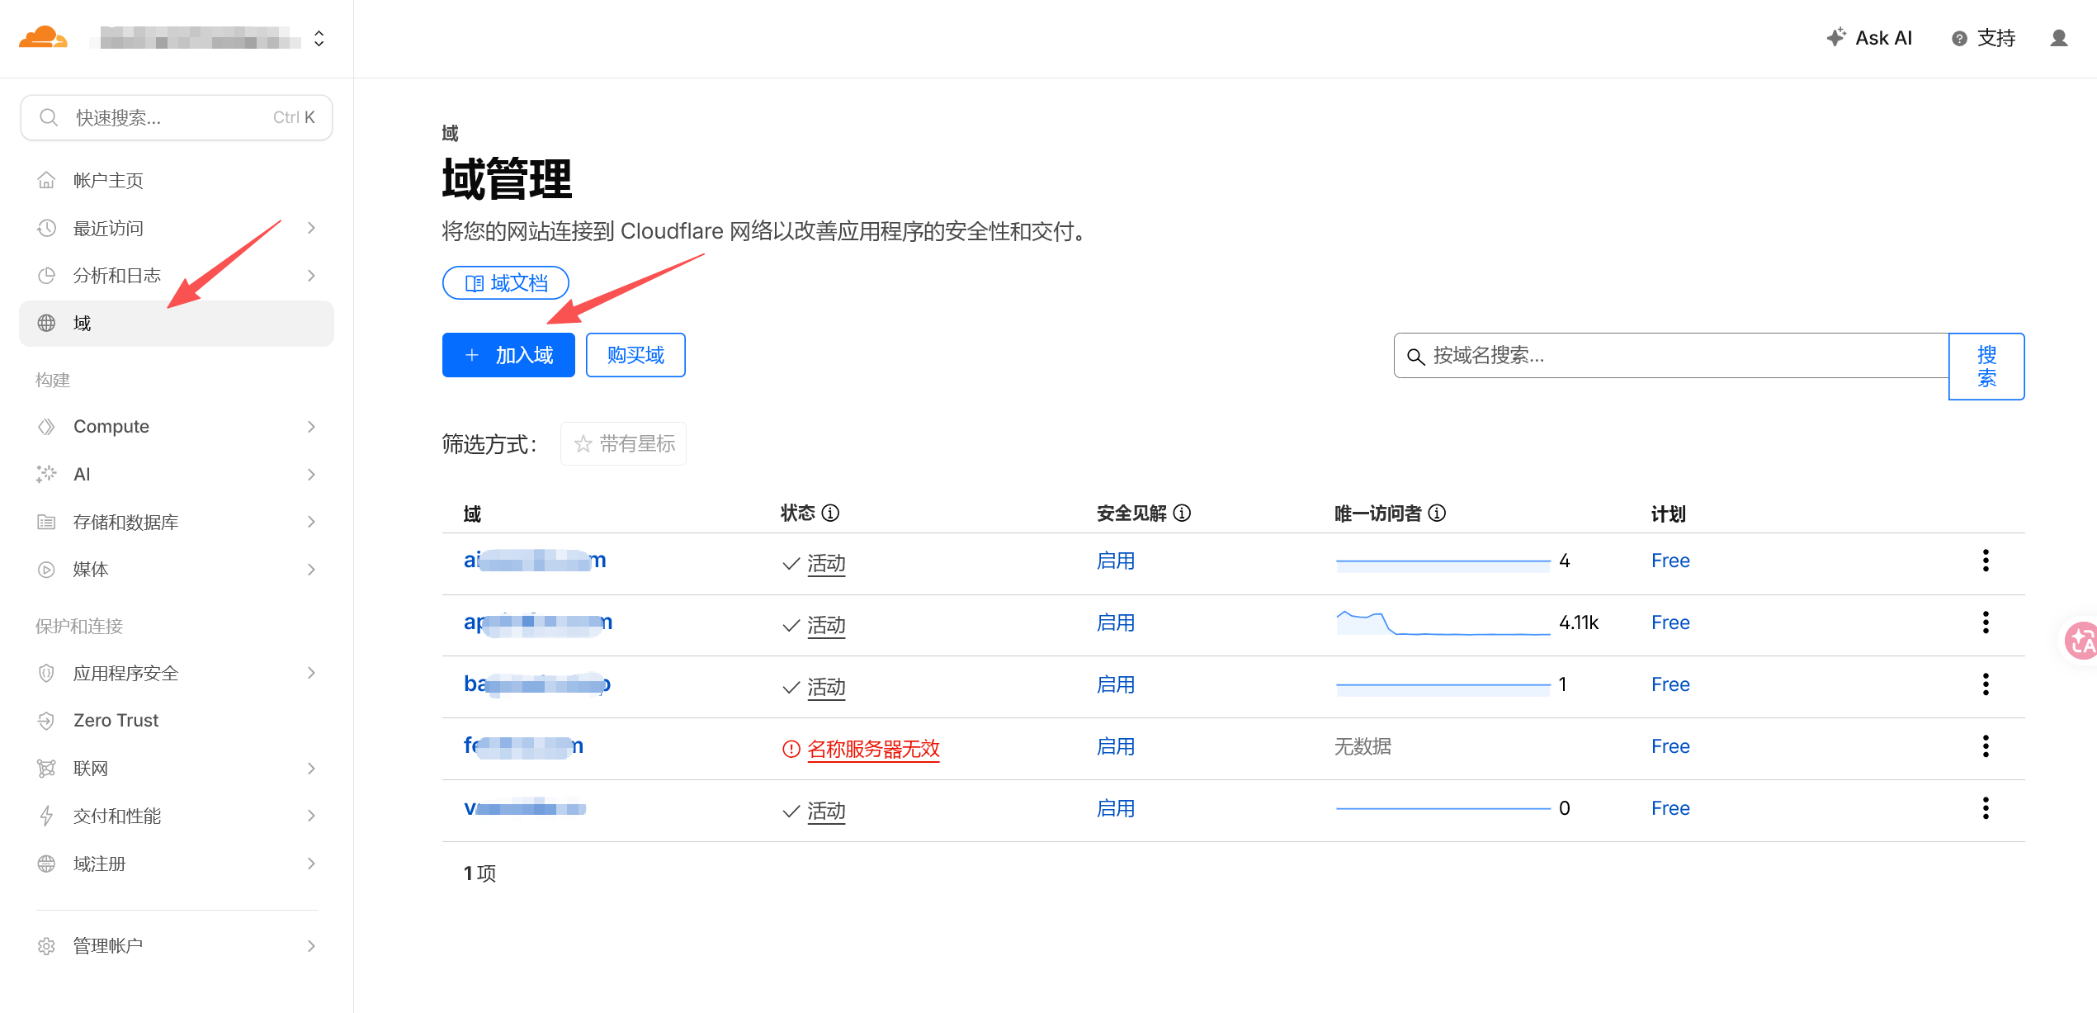This screenshot has height=1013, width=2097.
Task: Open the user profile icon
Action: (x=2058, y=38)
